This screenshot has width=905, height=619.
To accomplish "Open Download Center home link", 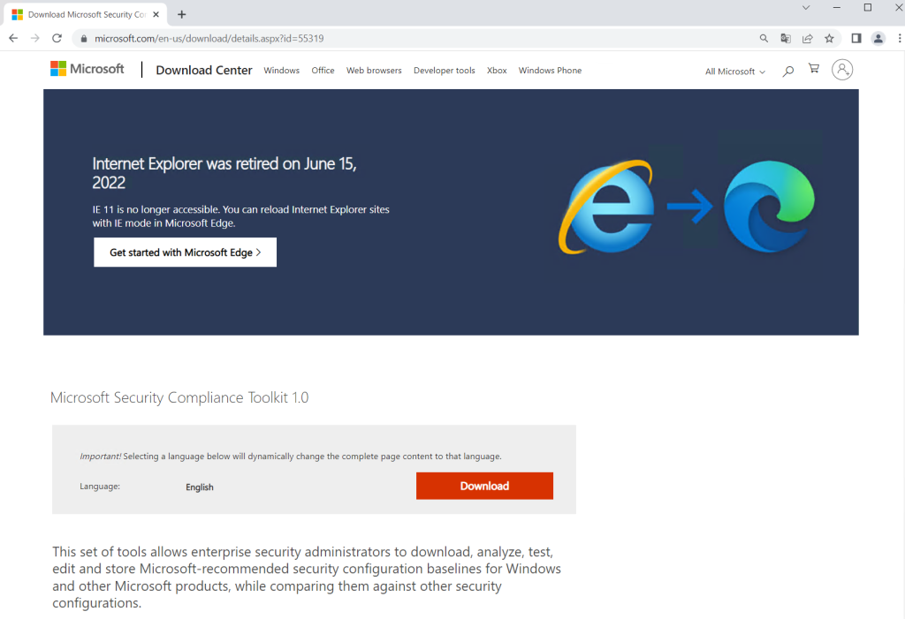I will (x=204, y=71).
